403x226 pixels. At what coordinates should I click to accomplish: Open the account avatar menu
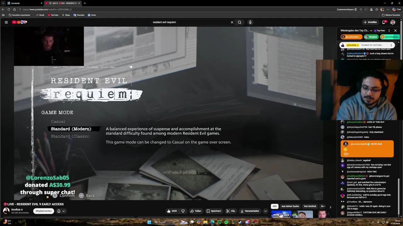[x=393, y=22]
